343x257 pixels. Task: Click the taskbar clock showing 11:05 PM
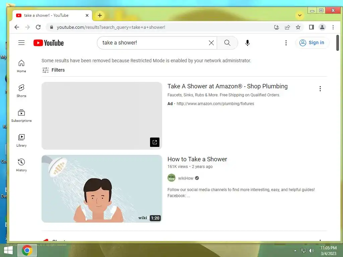pyautogui.click(x=329, y=250)
